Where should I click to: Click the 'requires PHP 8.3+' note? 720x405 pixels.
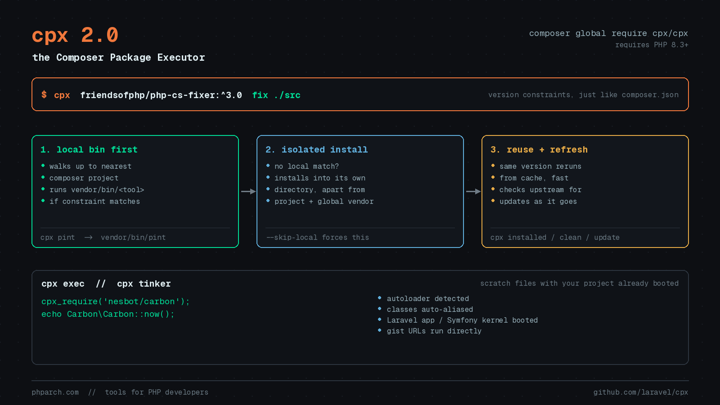click(x=652, y=45)
